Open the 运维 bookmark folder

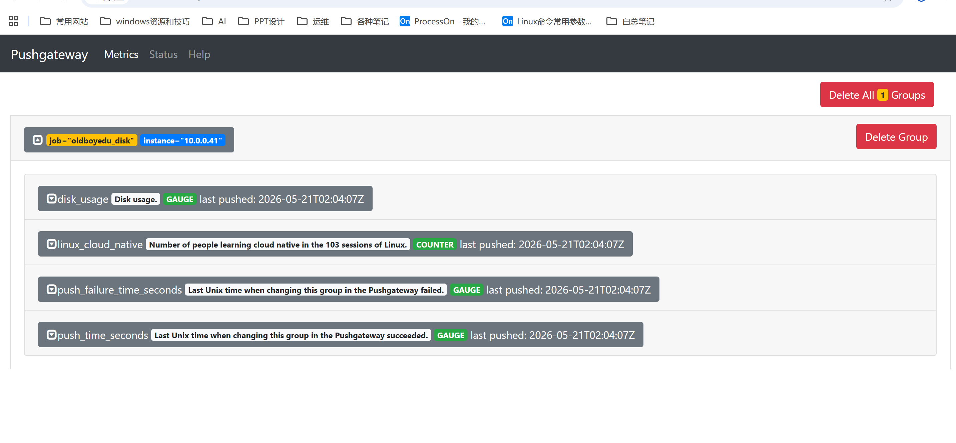(x=313, y=21)
